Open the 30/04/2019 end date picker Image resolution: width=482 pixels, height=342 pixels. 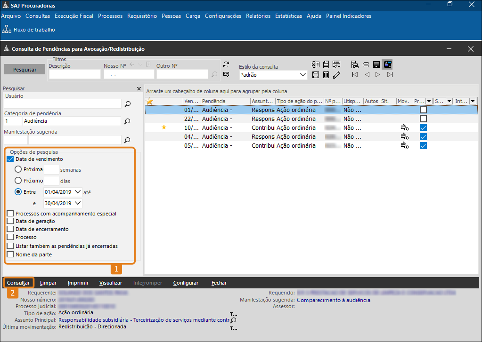click(x=78, y=203)
